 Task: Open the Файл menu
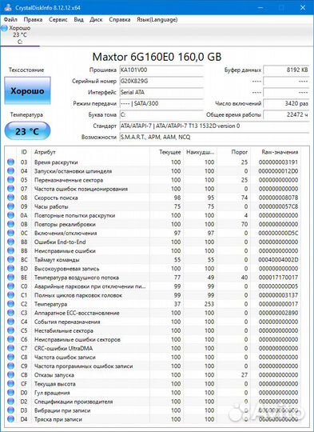(x=10, y=19)
